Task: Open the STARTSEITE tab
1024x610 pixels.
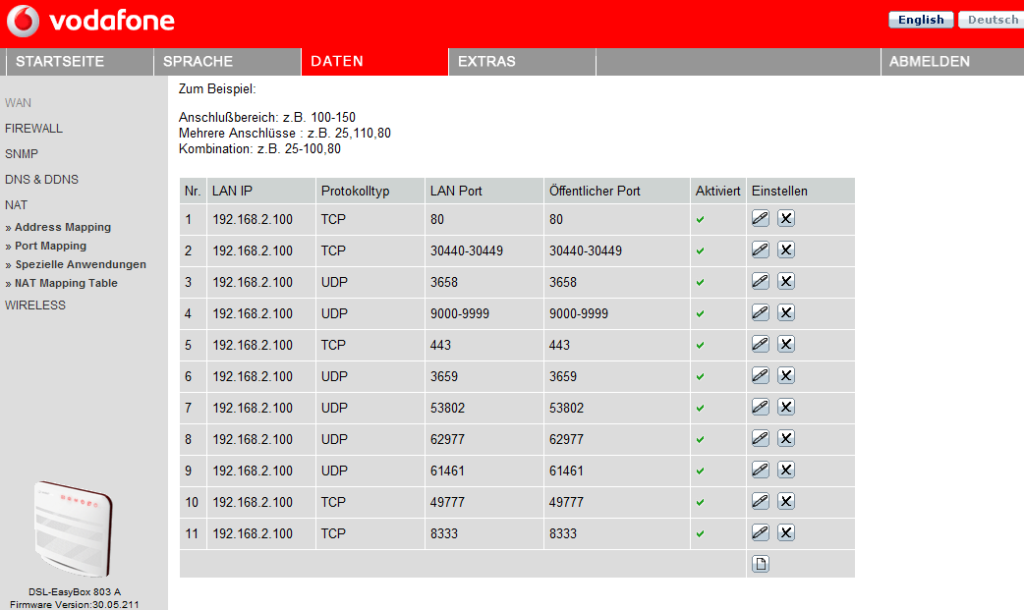Action: coord(60,61)
